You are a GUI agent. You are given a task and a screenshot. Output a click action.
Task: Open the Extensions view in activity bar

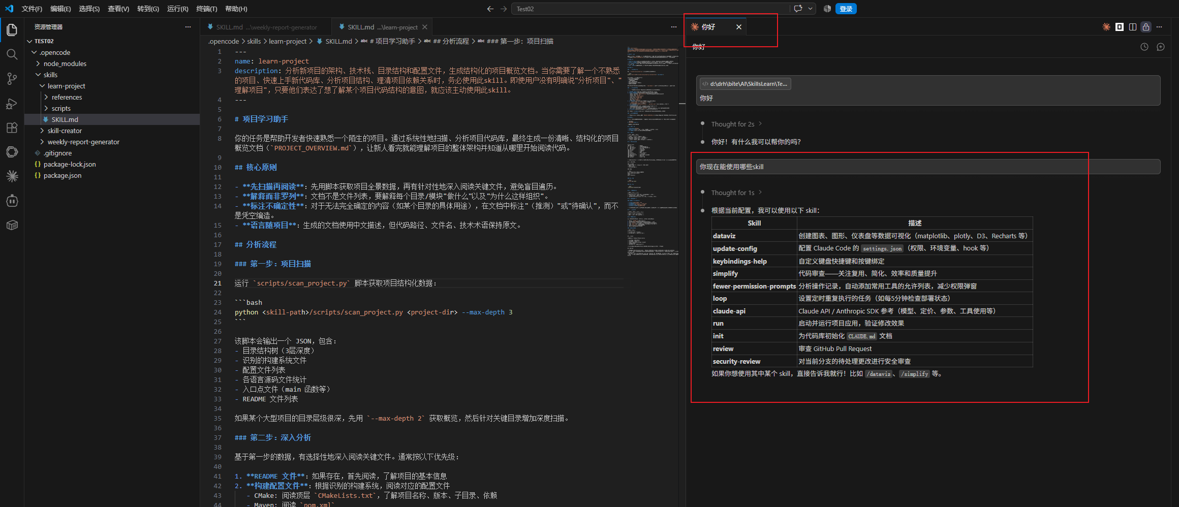point(12,128)
